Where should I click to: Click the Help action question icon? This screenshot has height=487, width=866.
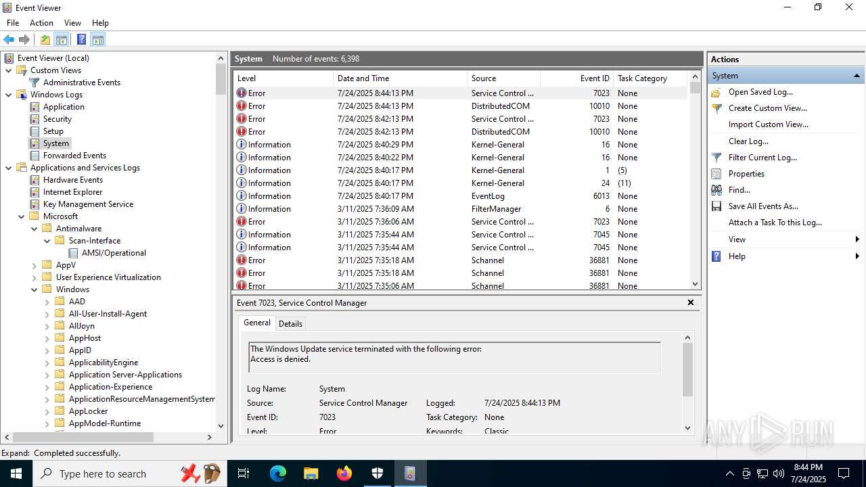click(716, 256)
